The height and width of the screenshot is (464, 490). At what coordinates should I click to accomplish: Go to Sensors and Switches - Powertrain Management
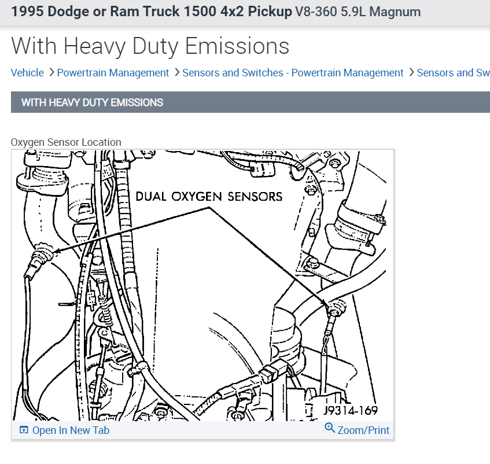pyautogui.click(x=293, y=72)
